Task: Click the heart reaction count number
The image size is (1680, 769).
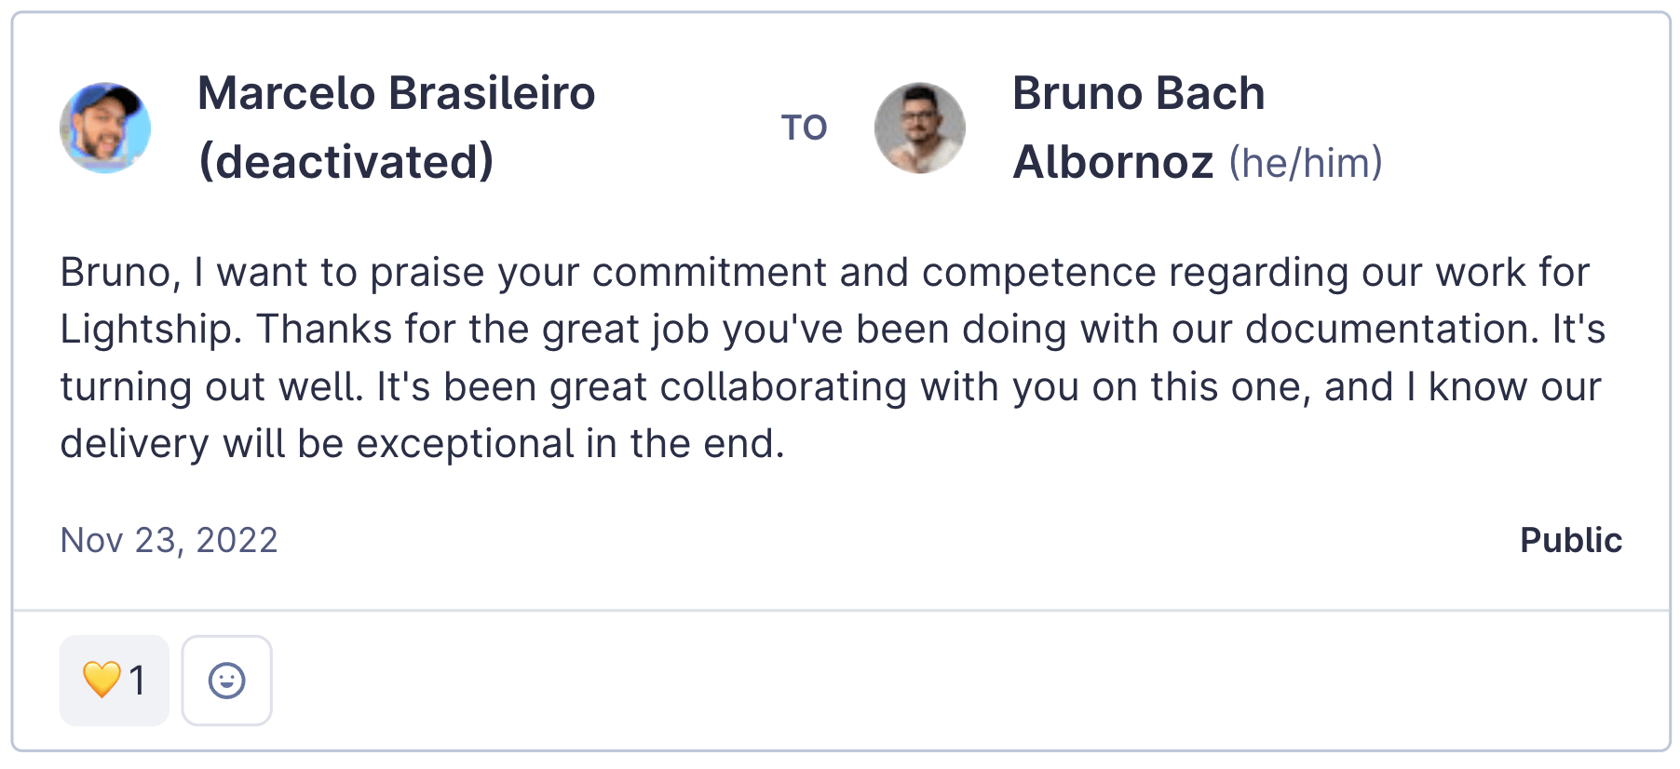Action: (x=138, y=681)
